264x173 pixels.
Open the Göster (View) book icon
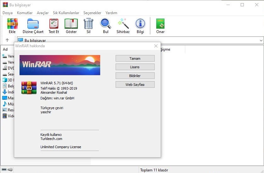click(x=71, y=24)
